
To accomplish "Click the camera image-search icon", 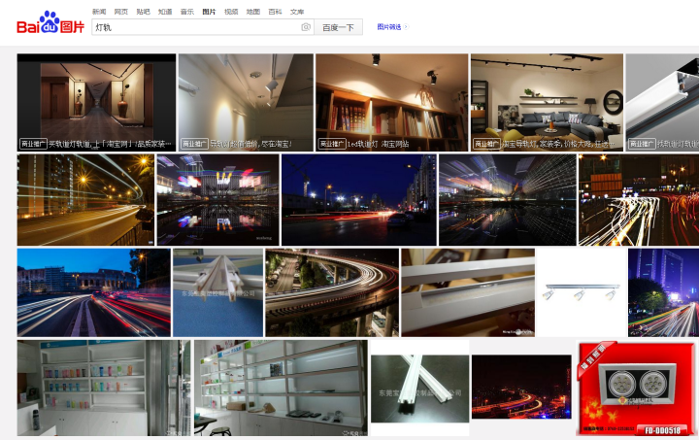I will click(x=306, y=27).
